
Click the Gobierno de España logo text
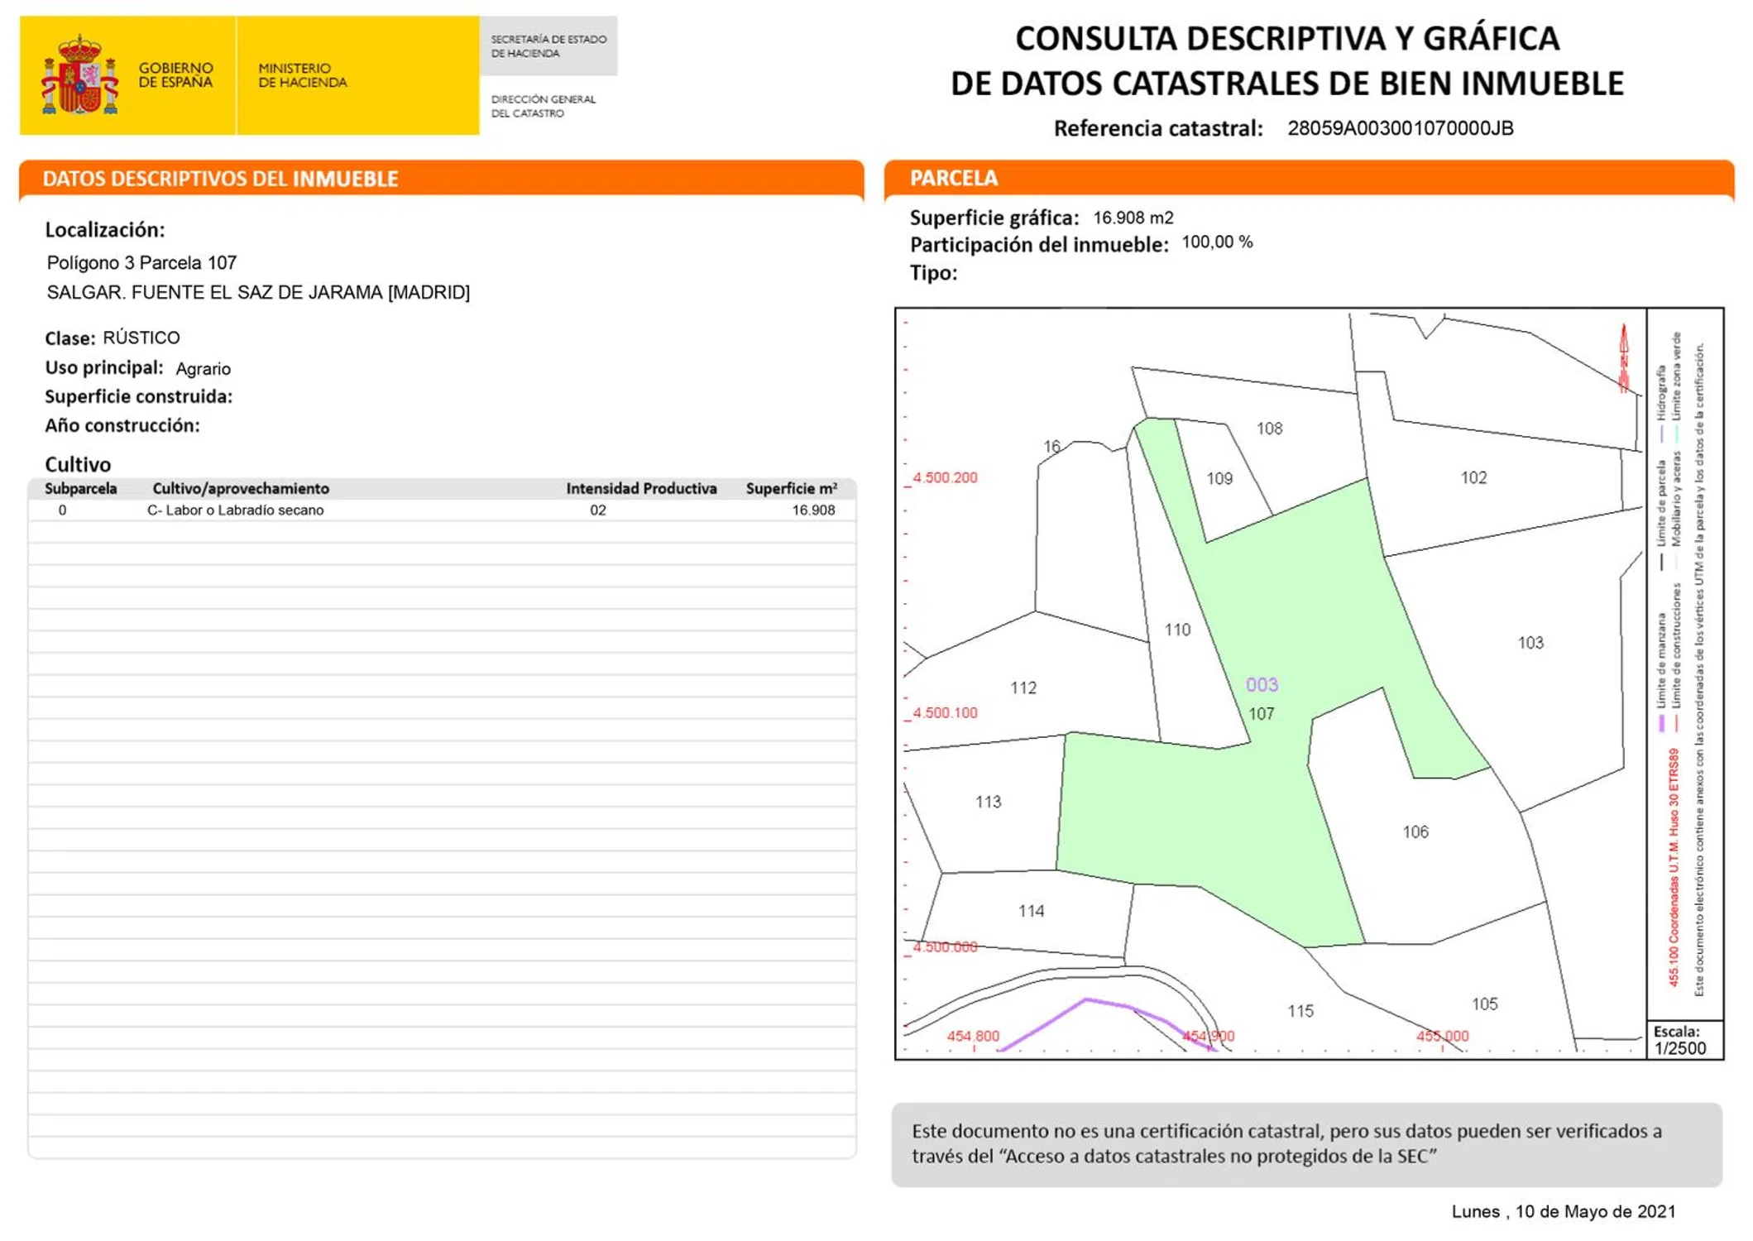coord(175,75)
